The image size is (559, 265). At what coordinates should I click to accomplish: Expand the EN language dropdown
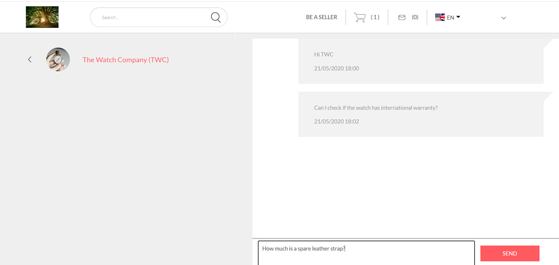(x=454, y=17)
